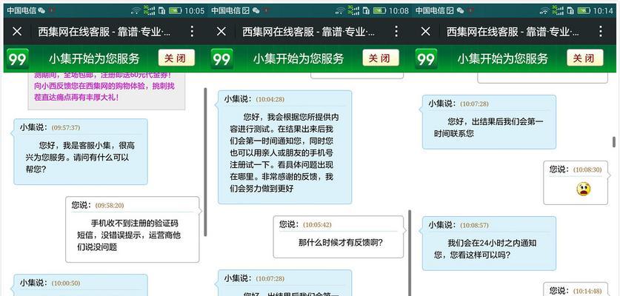Click the 10:08 clock in the status bar
The height and width of the screenshot is (296, 620).
(399, 10)
